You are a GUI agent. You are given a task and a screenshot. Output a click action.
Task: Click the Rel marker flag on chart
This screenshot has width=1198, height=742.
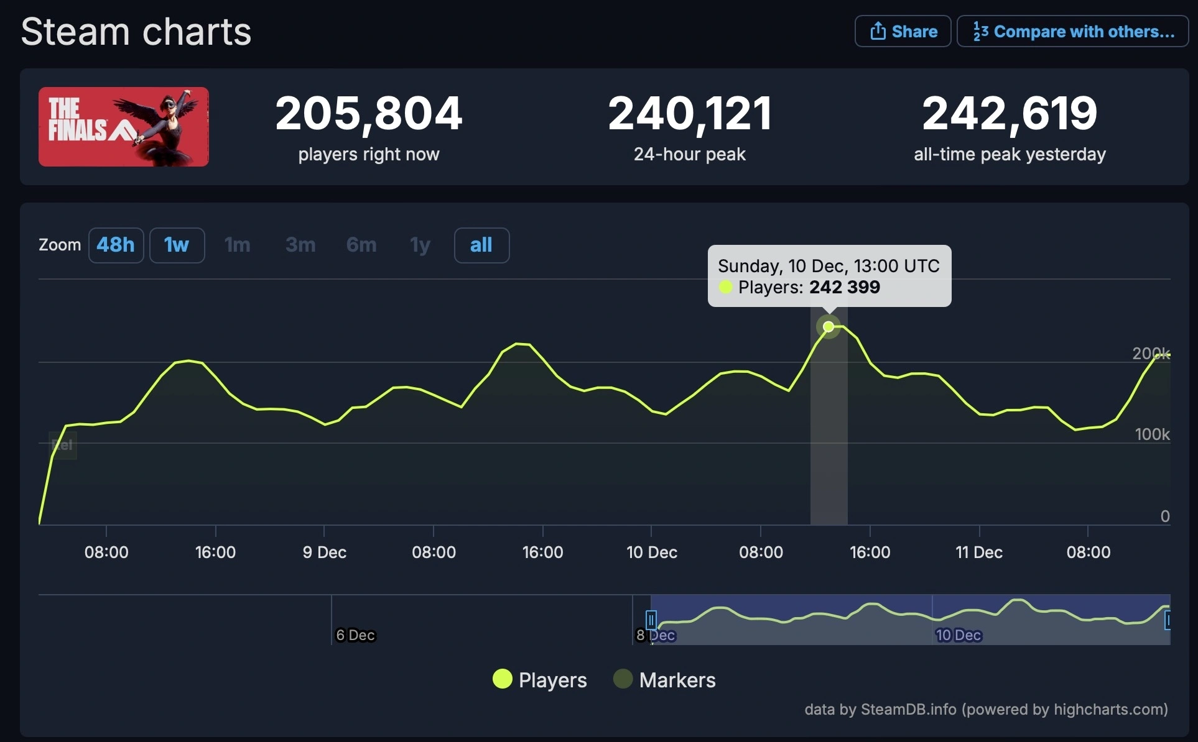[x=63, y=445]
